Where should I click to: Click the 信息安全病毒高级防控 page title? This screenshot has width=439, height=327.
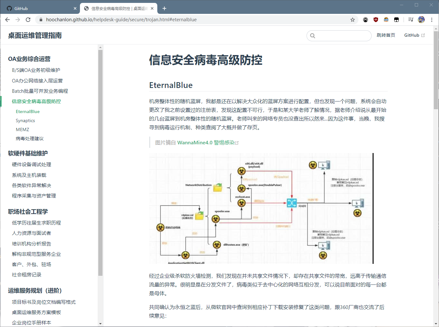pyautogui.click(x=206, y=60)
